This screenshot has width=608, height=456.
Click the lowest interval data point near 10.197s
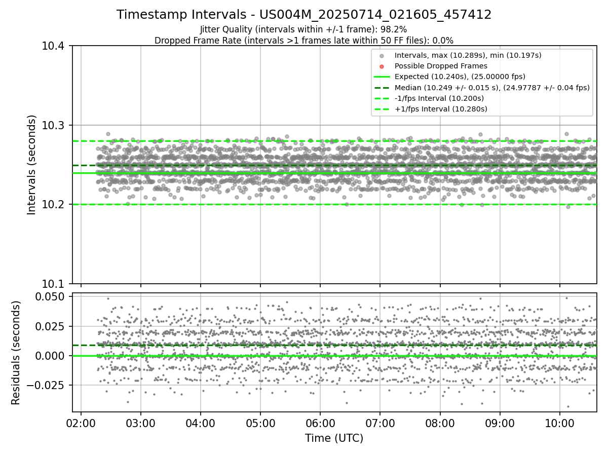click(x=568, y=207)
